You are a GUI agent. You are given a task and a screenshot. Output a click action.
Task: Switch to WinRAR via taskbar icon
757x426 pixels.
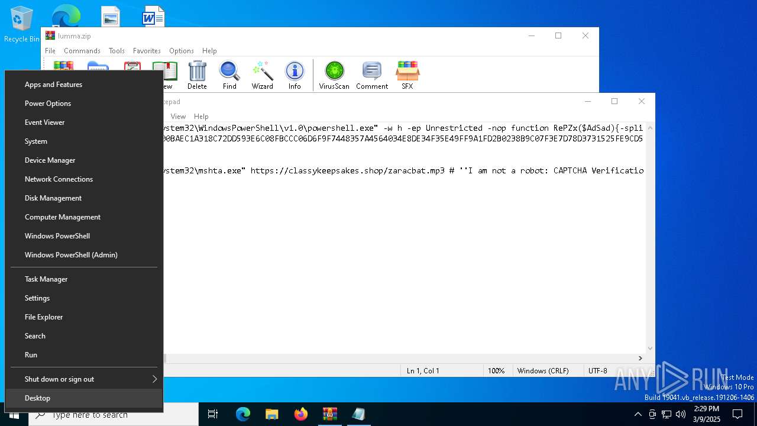pyautogui.click(x=330, y=414)
